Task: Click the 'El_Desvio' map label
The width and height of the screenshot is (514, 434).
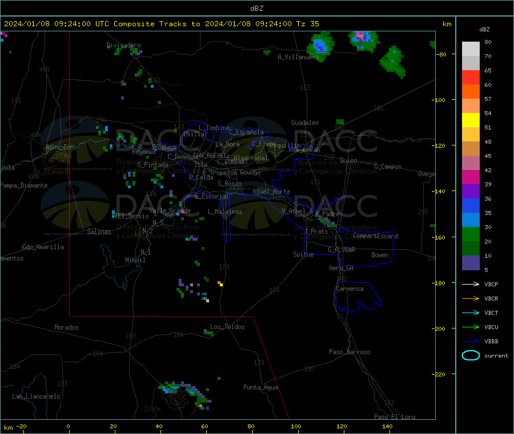Action: pos(133,216)
